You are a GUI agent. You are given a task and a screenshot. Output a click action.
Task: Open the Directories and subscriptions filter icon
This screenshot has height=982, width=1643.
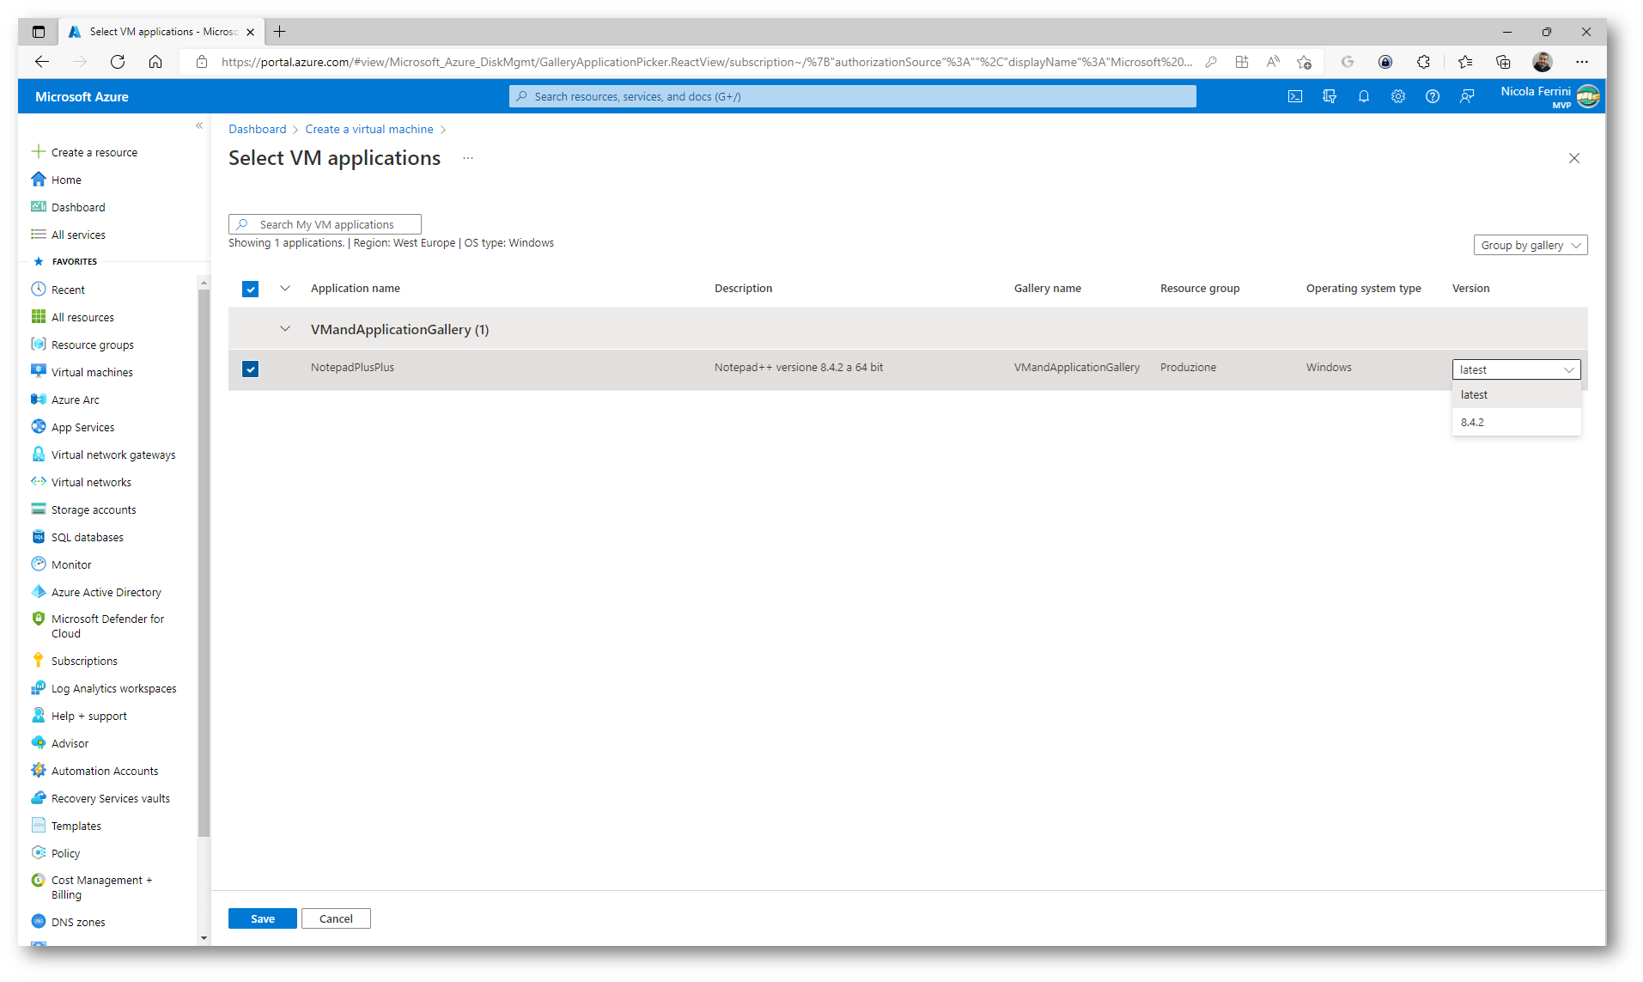[1330, 96]
